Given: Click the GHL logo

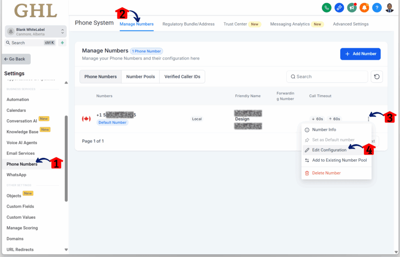Looking at the screenshot, I should (x=36, y=11).
